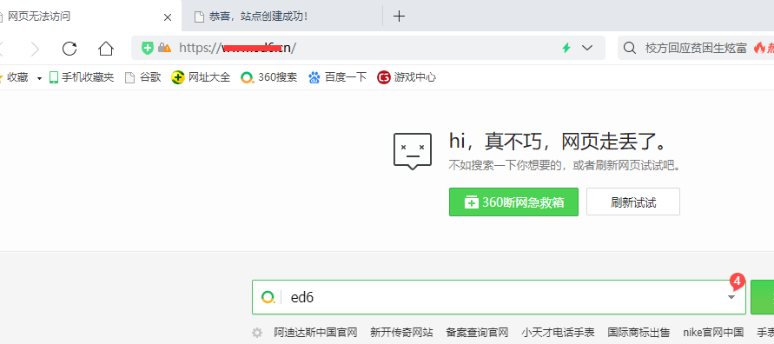
Task: Switch to the 恭喜,站点创建成功! tab
Action: coord(281,17)
